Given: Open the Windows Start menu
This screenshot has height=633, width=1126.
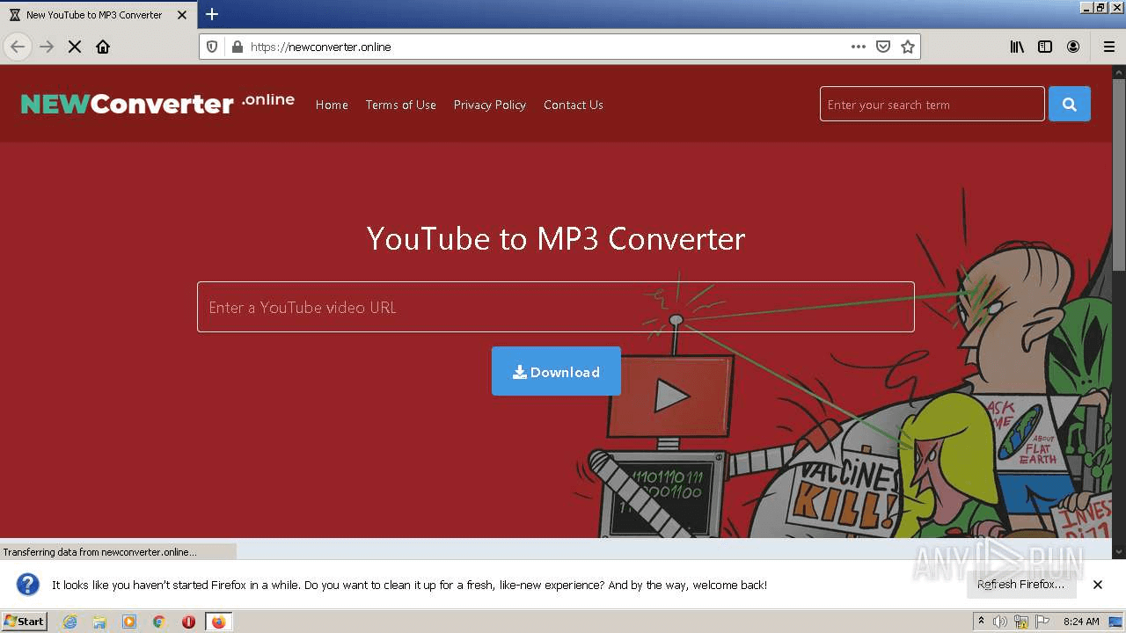Looking at the screenshot, I should click(x=25, y=622).
